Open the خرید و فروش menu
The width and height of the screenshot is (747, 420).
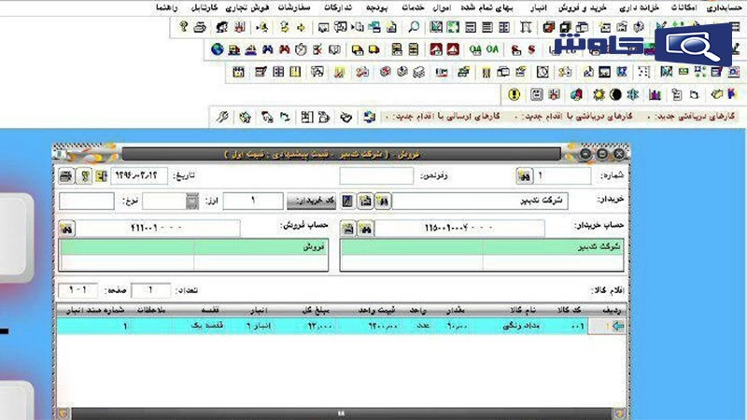582,8
